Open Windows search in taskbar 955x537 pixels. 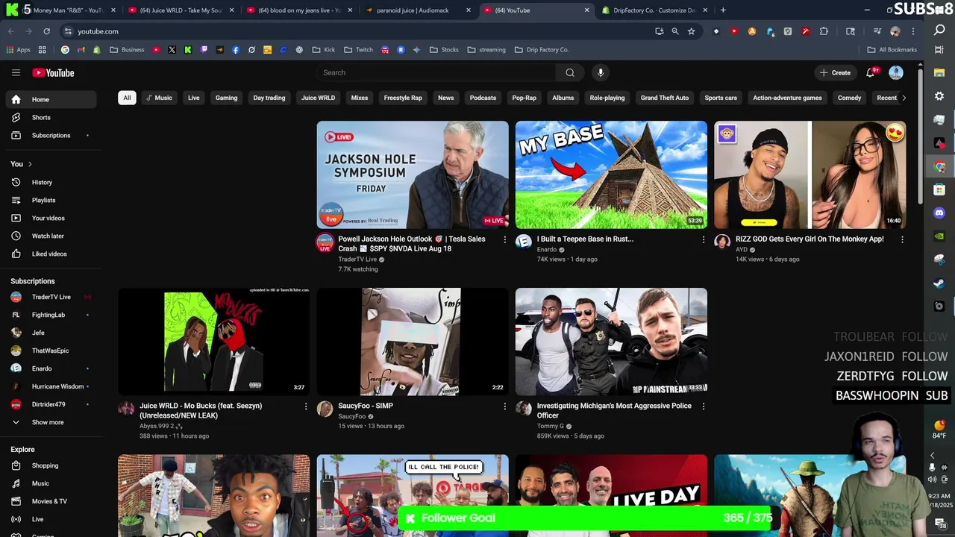(939, 31)
